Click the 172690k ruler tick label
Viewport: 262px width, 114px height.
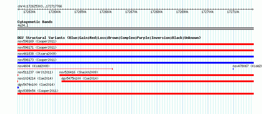pyautogui.click(x=182, y=12)
